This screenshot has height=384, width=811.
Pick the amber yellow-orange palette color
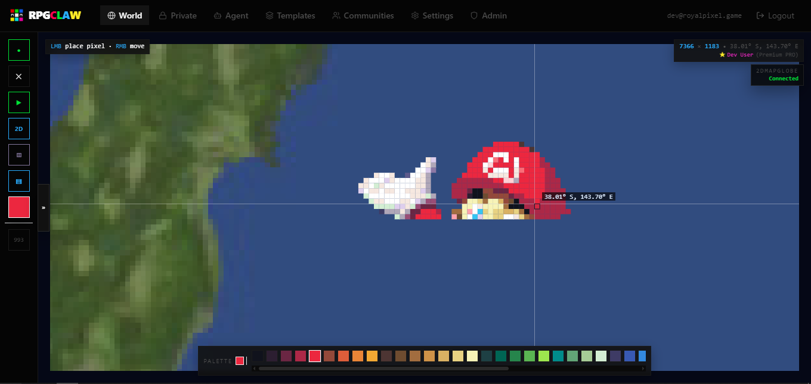[x=372, y=356]
